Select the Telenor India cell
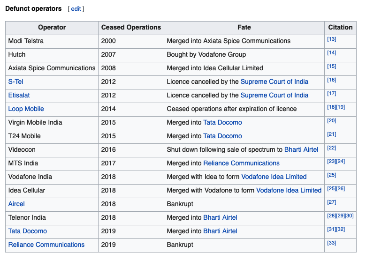Image resolution: width=366 pixels, height=260 pixels. [x=52, y=217]
